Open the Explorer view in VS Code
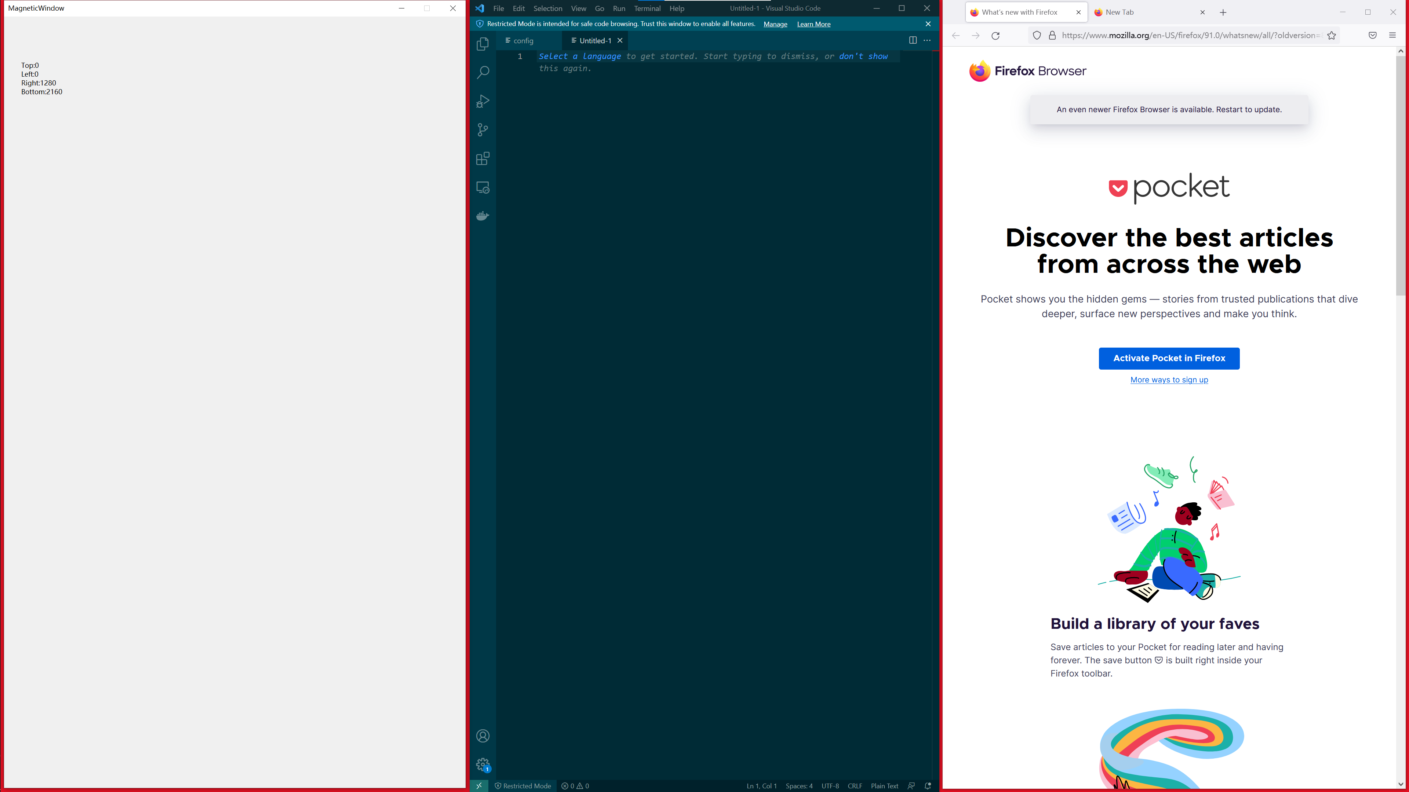This screenshot has height=792, width=1409. [483, 44]
